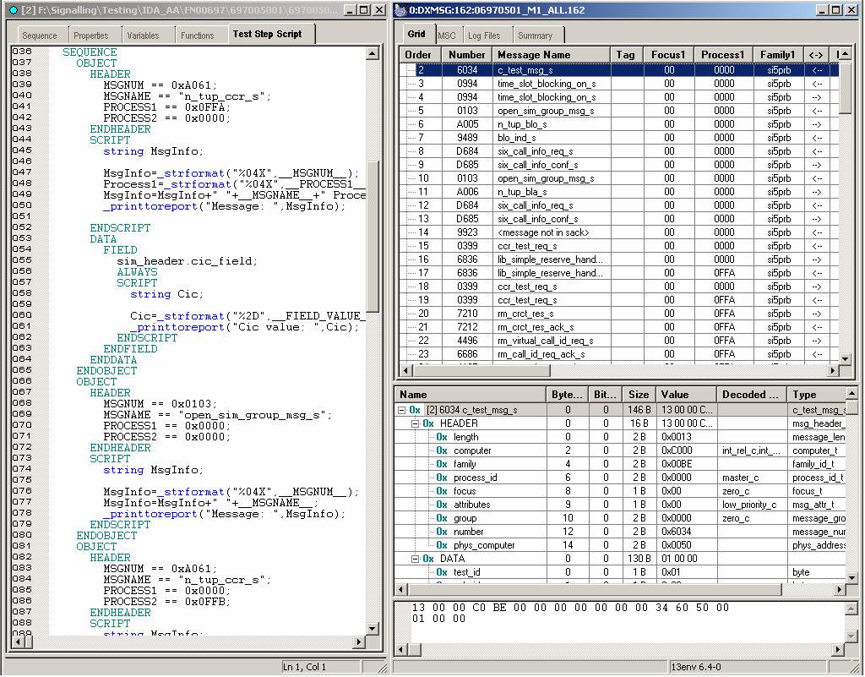Click the hex icon beside test_id
Image resolution: width=865 pixels, height=677 pixels.
coord(441,572)
